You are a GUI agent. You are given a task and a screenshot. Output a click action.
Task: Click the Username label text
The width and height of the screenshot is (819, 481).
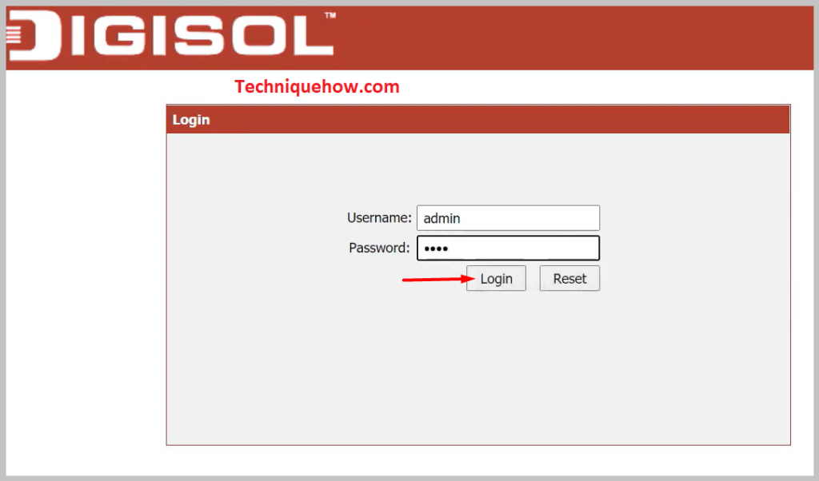click(x=379, y=217)
